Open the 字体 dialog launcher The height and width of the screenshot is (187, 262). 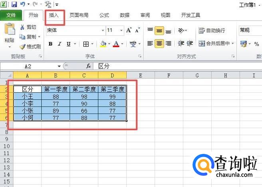pos(140,56)
